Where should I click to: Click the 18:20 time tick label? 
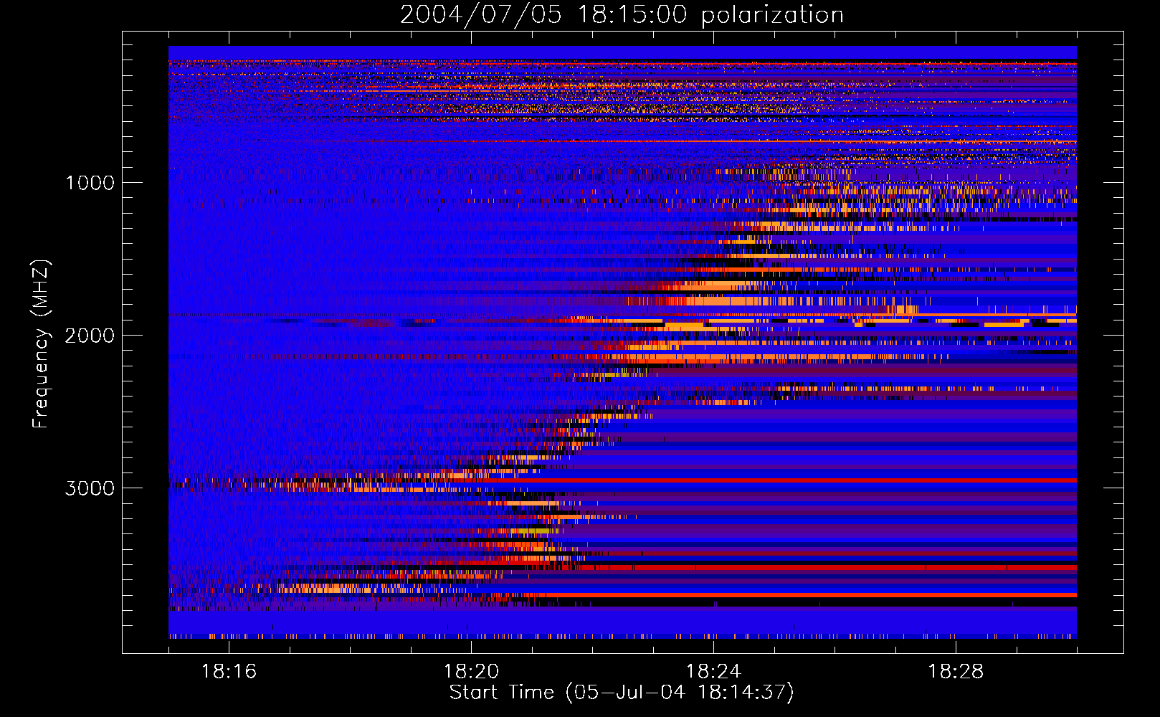471,671
